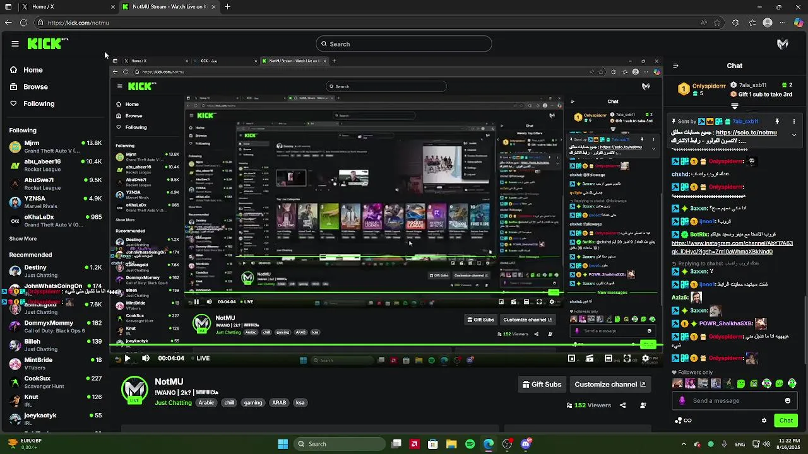This screenshot has height=454, width=808.
Task: Play the stream video
Action: point(127,358)
